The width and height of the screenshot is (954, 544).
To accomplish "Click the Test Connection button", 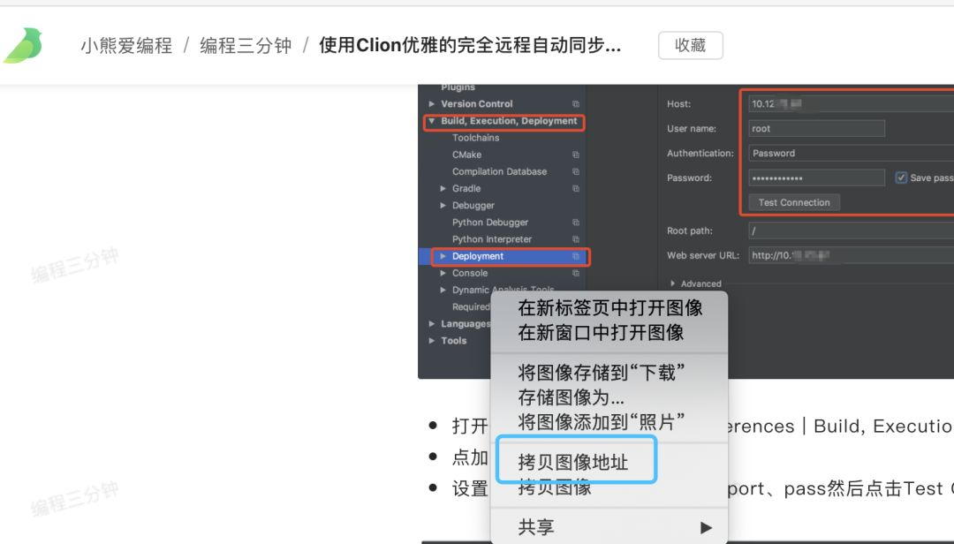I will tap(794, 202).
